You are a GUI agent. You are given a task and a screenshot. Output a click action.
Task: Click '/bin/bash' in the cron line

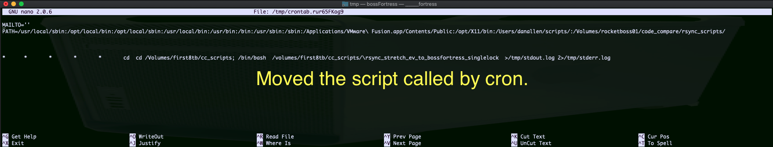point(252,58)
